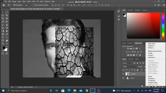
Task: Select the Hand tool
Action: click(x=7, y=41)
